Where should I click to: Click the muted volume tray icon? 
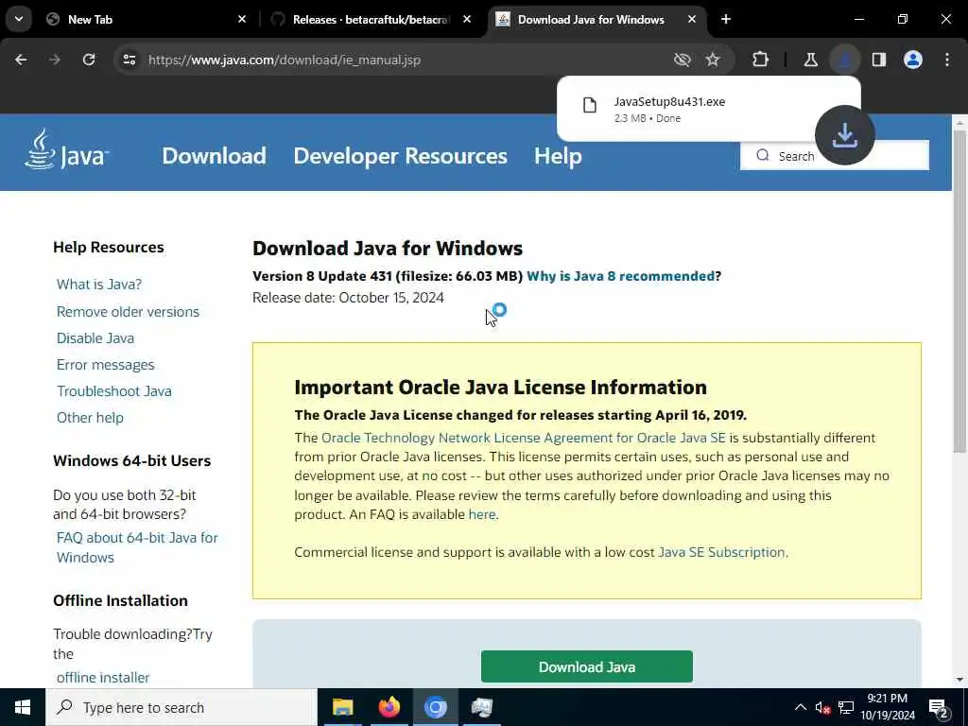pos(822,707)
